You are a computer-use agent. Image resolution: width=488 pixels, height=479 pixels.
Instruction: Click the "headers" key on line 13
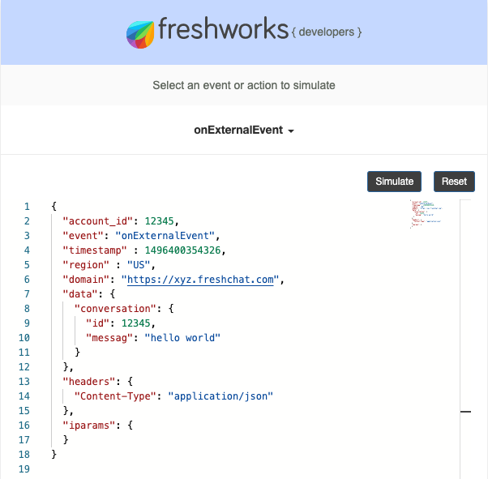point(89,382)
